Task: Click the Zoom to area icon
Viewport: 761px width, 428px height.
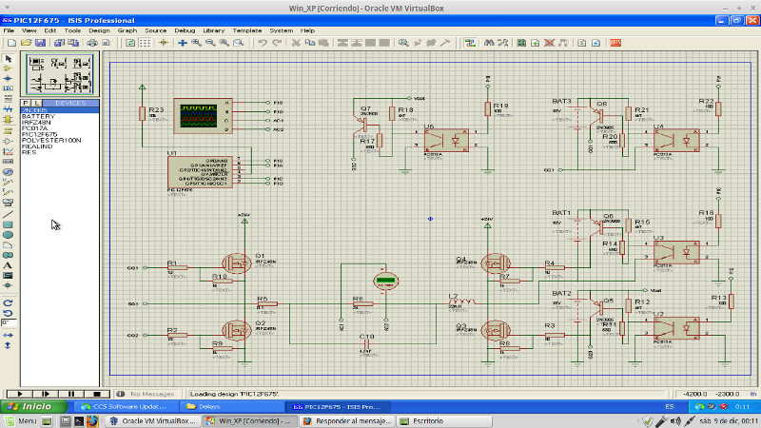Action: pyautogui.click(x=239, y=43)
